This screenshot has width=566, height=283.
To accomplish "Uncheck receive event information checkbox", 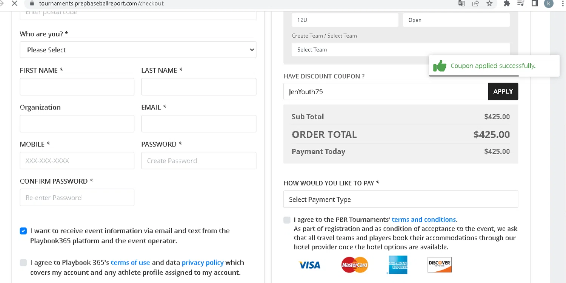I will [x=23, y=231].
